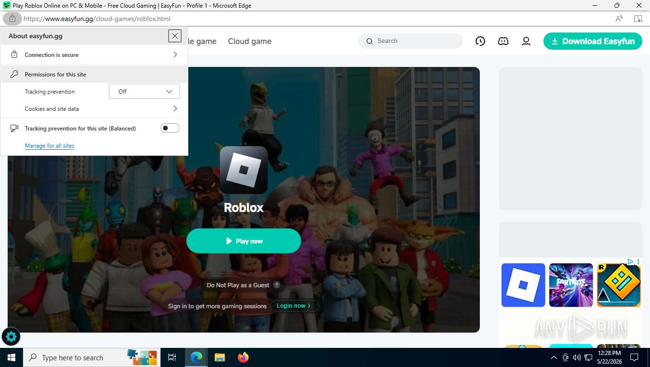Open Cookies and site data

tap(94, 109)
